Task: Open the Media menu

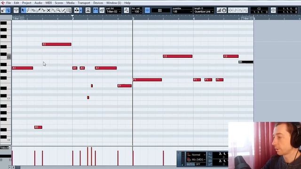Action: (71, 3)
